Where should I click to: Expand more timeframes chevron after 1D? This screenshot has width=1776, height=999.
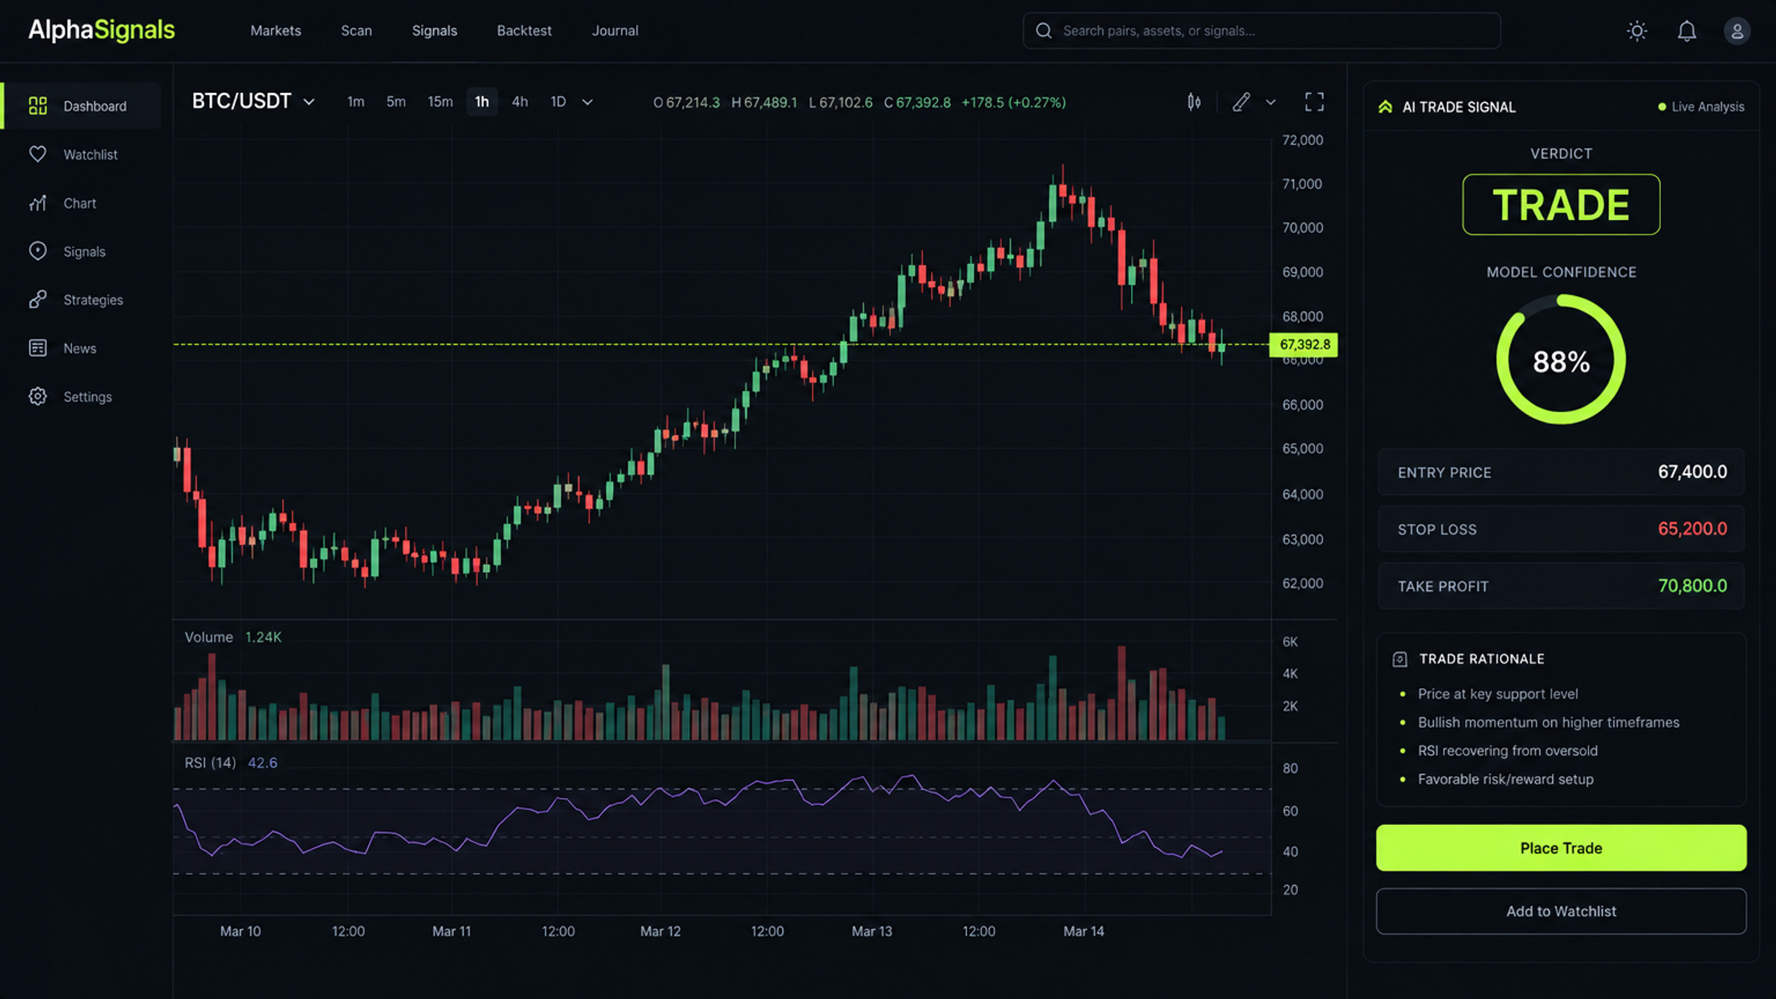pyautogui.click(x=587, y=103)
